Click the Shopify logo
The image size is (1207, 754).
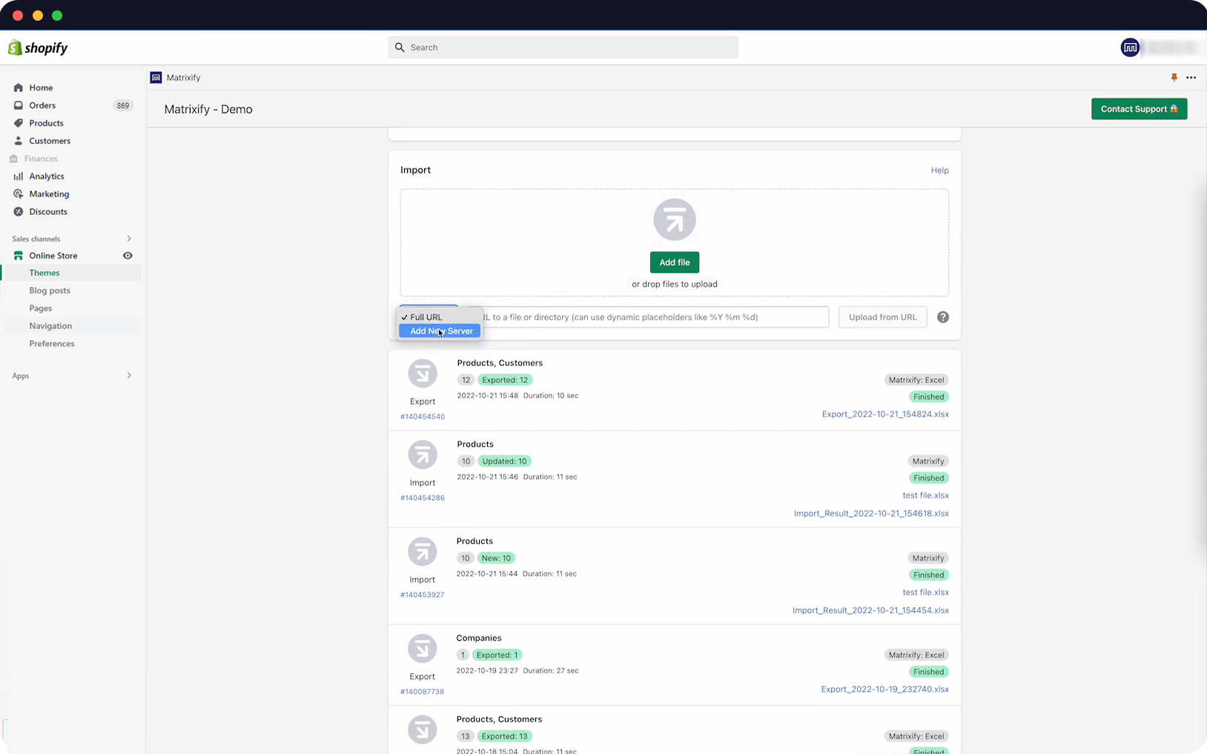[x=37, y=47]
